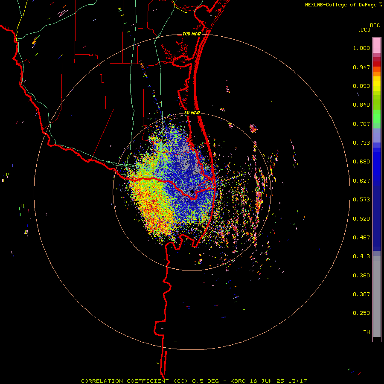
Task: Click the 0.360 scale value
Action: click(361, 276)
